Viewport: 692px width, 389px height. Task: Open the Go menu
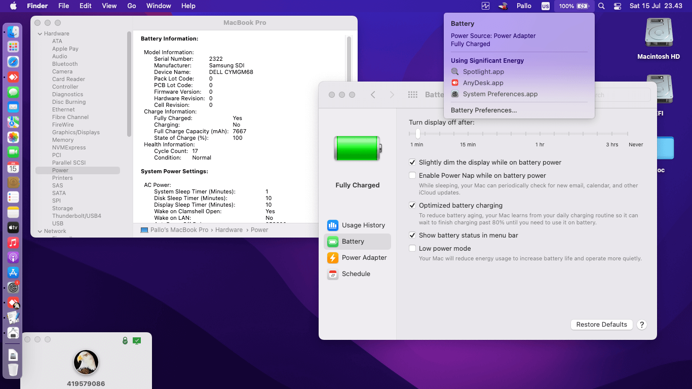pyautogui.click(x=132, y=6)
